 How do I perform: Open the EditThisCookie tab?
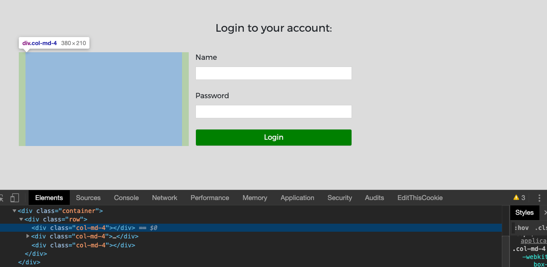point(420,198)
